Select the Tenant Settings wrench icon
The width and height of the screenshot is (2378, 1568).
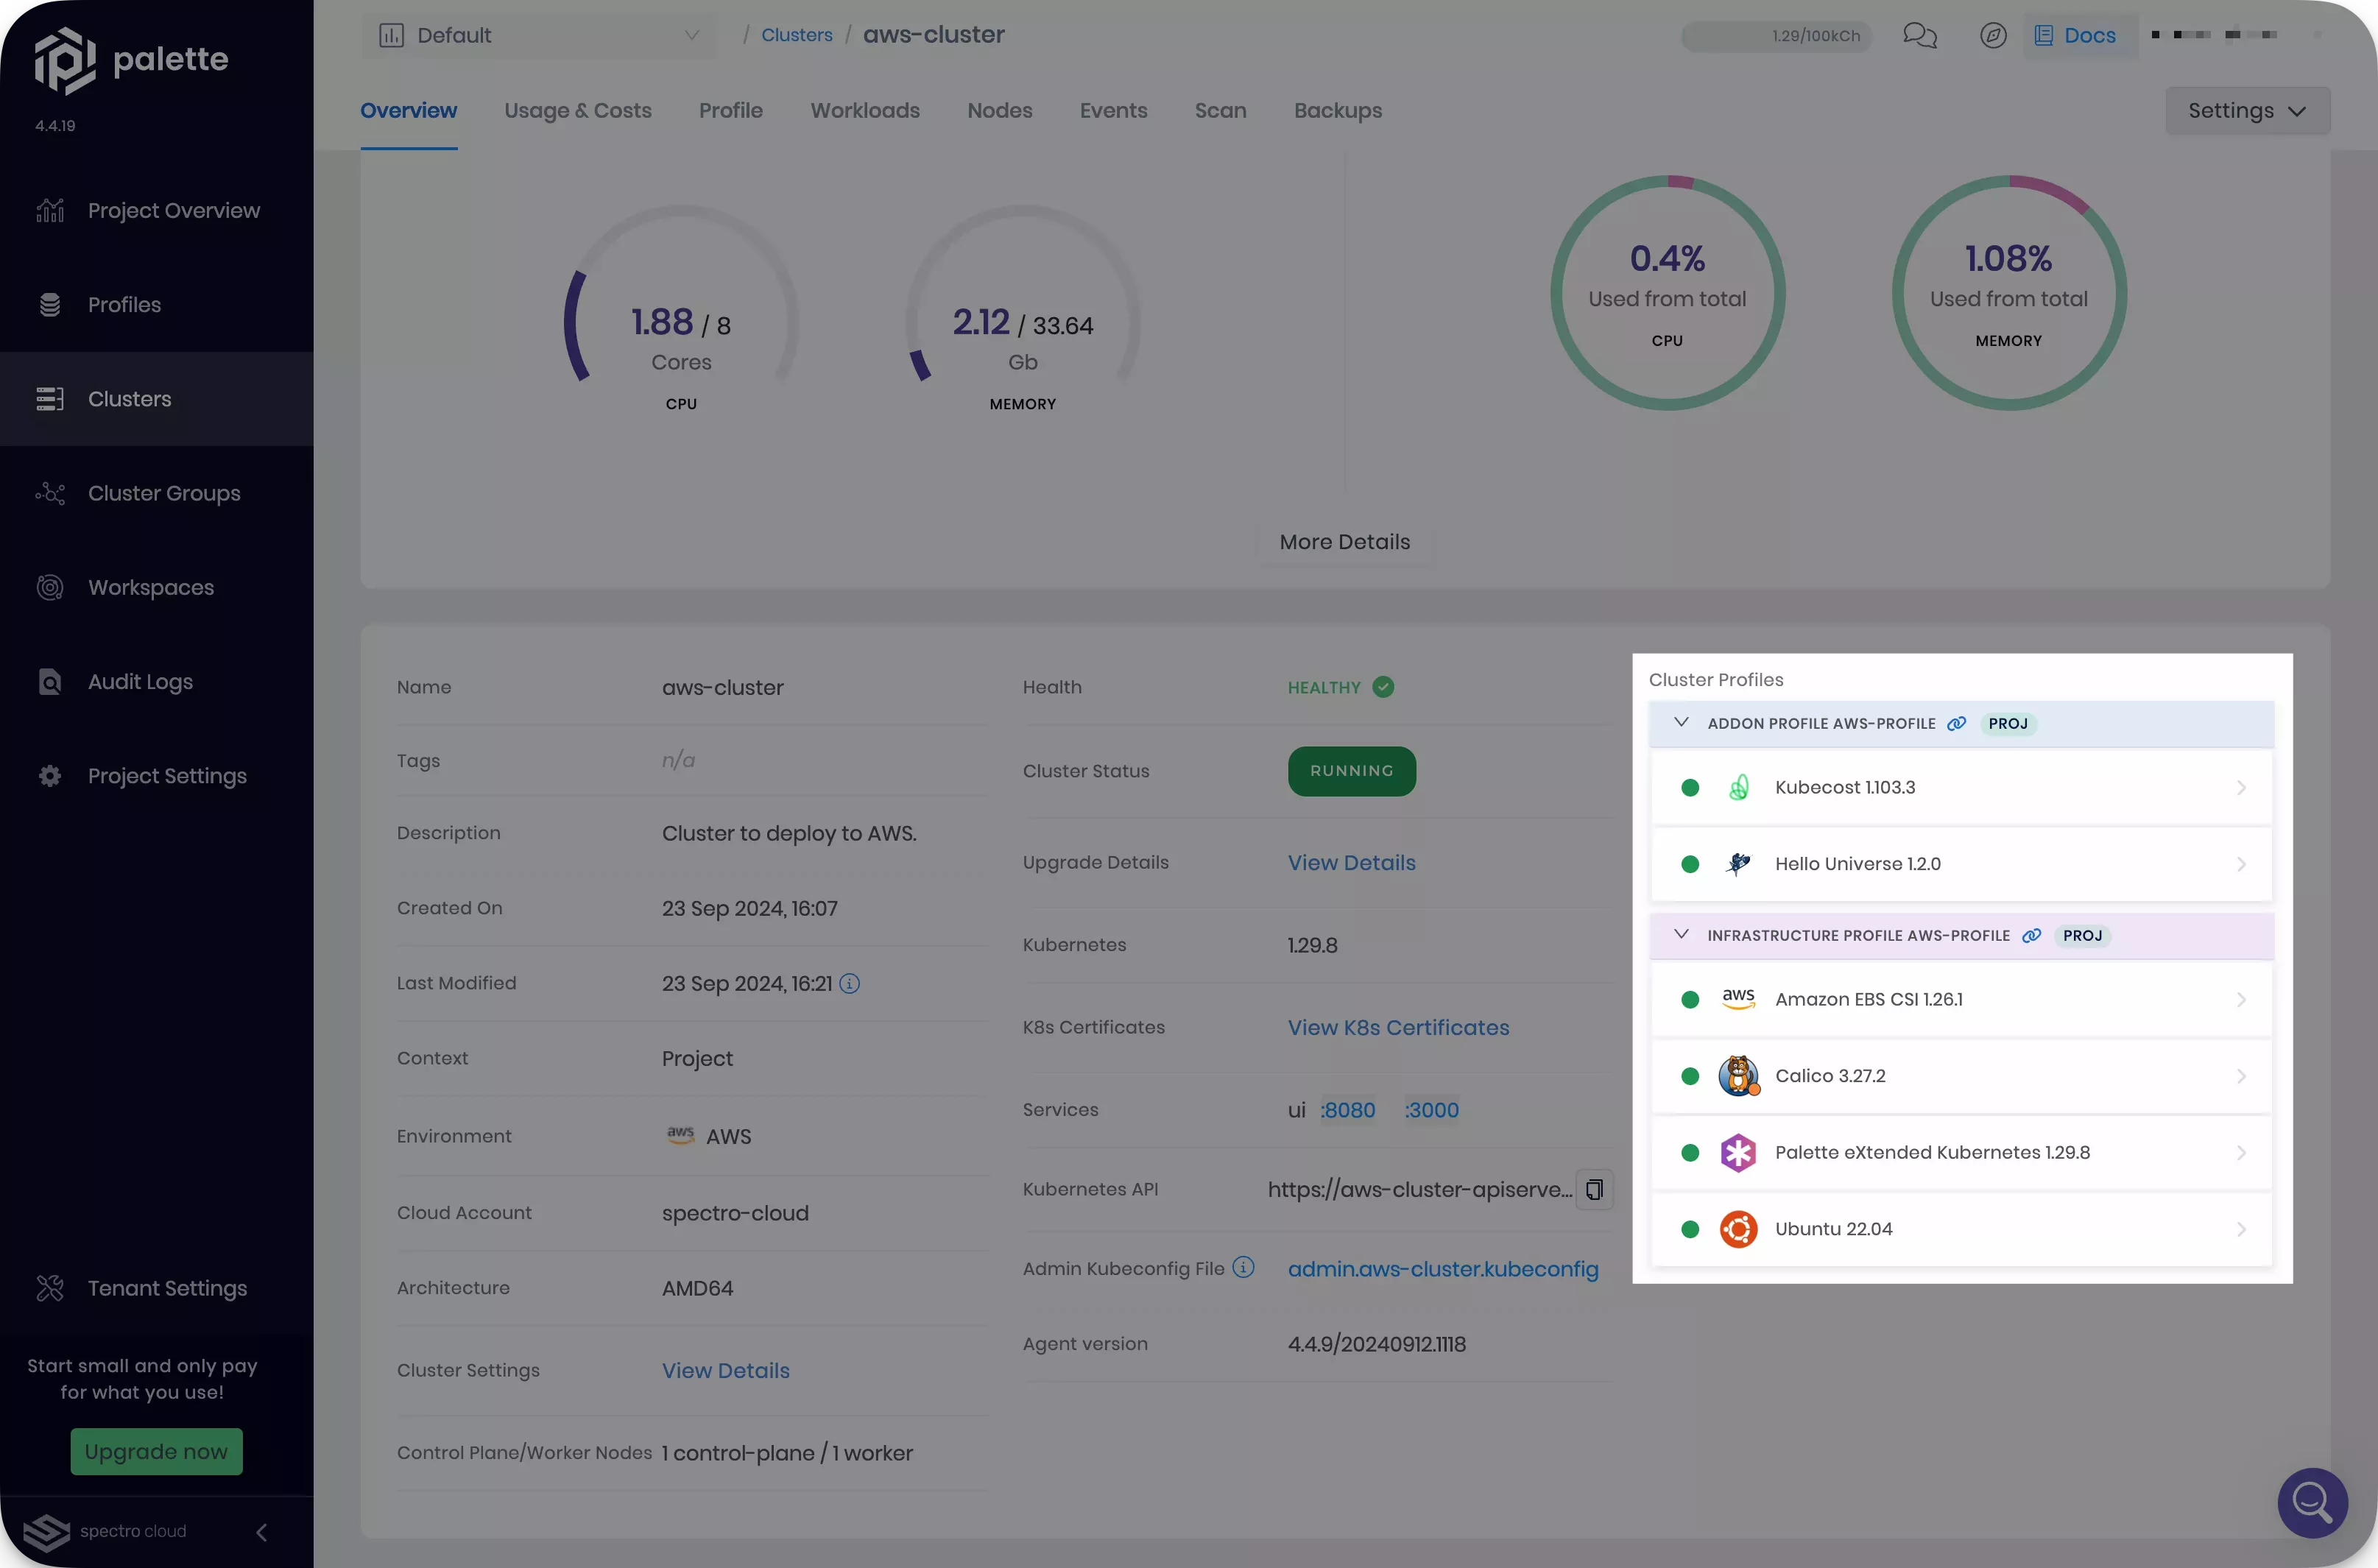click(x=50, y=1287)
